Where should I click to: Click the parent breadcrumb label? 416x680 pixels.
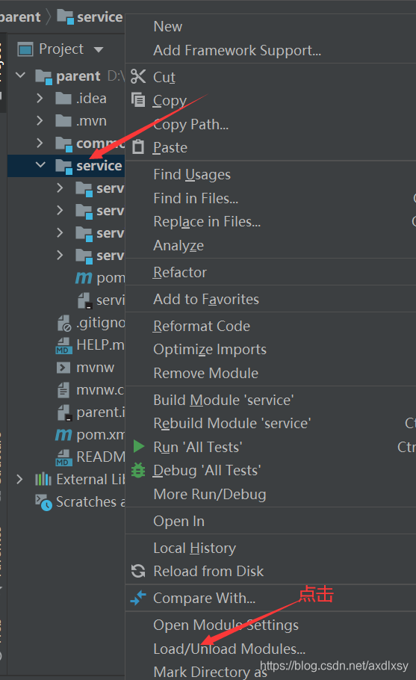click(20, 17)
